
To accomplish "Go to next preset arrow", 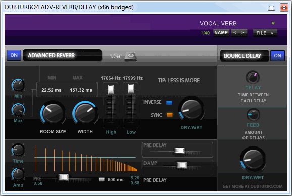I will (243, 33).
